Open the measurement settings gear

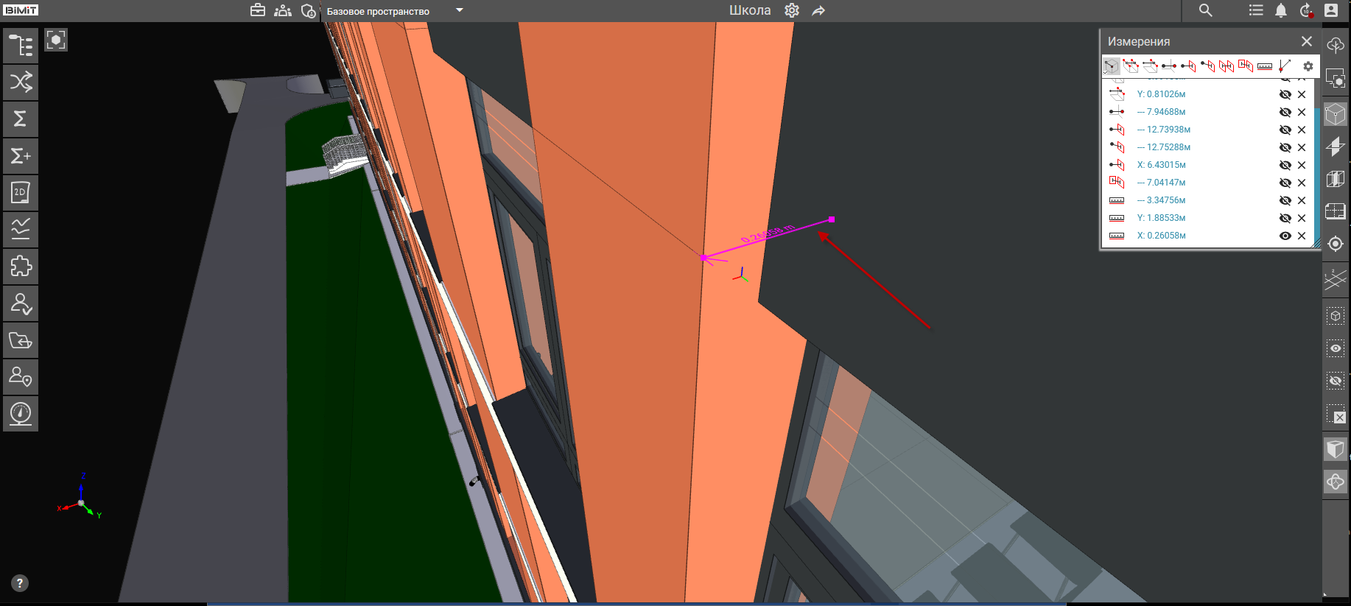click(1308, 66)
